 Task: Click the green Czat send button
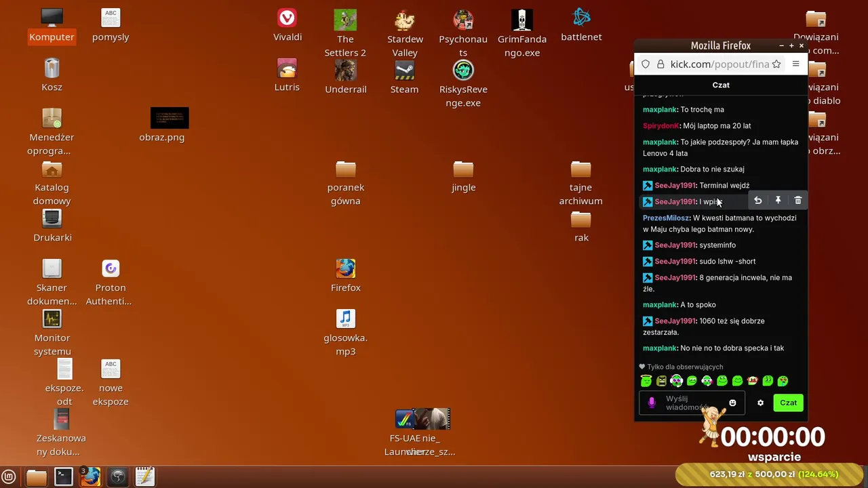(x=788, y=403)
